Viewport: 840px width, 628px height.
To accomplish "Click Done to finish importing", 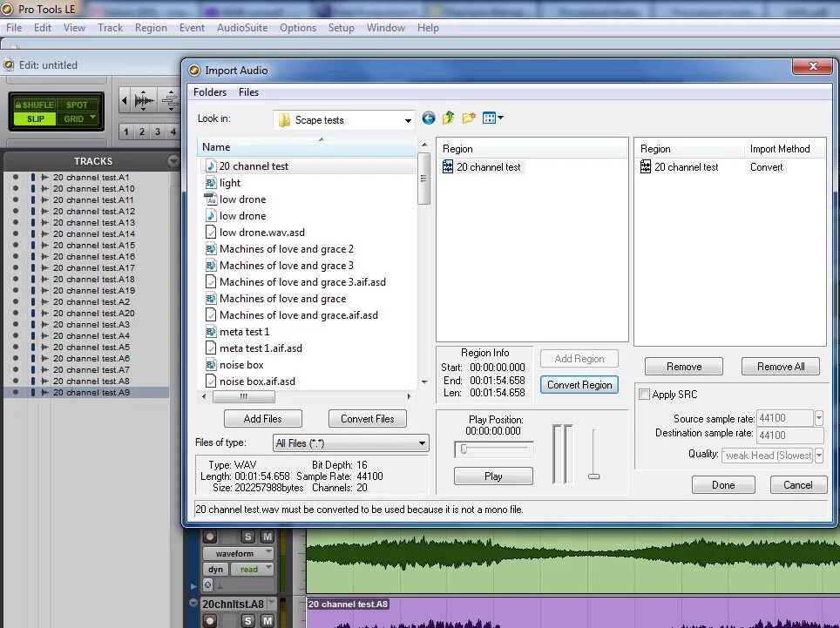I will click(723, 485).
